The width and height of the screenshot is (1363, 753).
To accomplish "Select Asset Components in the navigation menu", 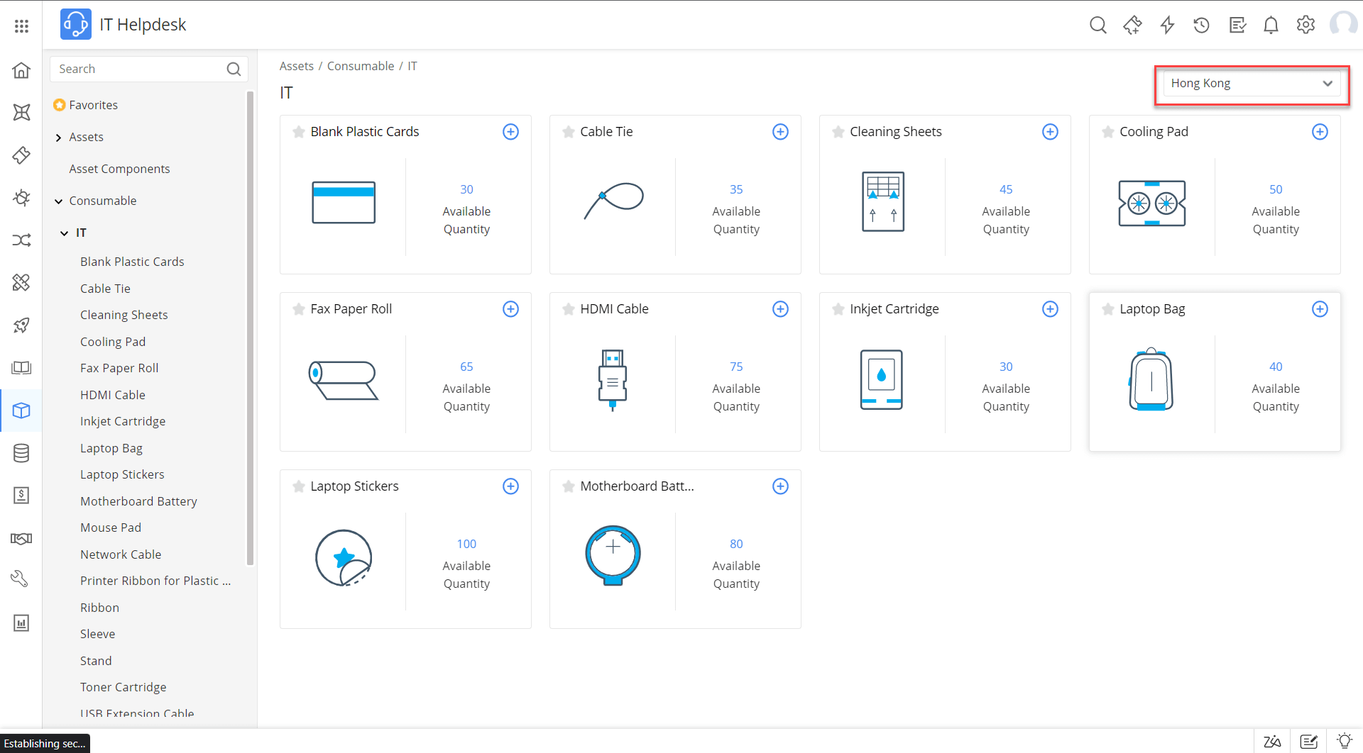I will click(x=119, y=169).
